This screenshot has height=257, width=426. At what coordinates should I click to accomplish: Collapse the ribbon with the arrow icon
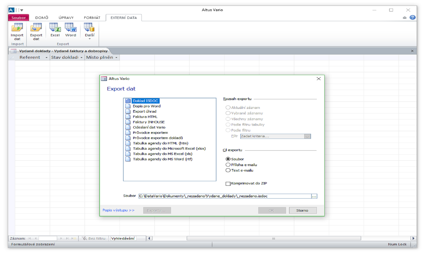click(x=405, y=18)
